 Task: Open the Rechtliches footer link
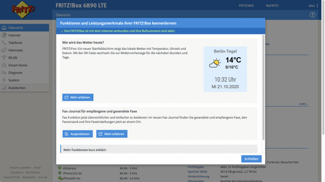pyautogui.click(x=33, y=172)
